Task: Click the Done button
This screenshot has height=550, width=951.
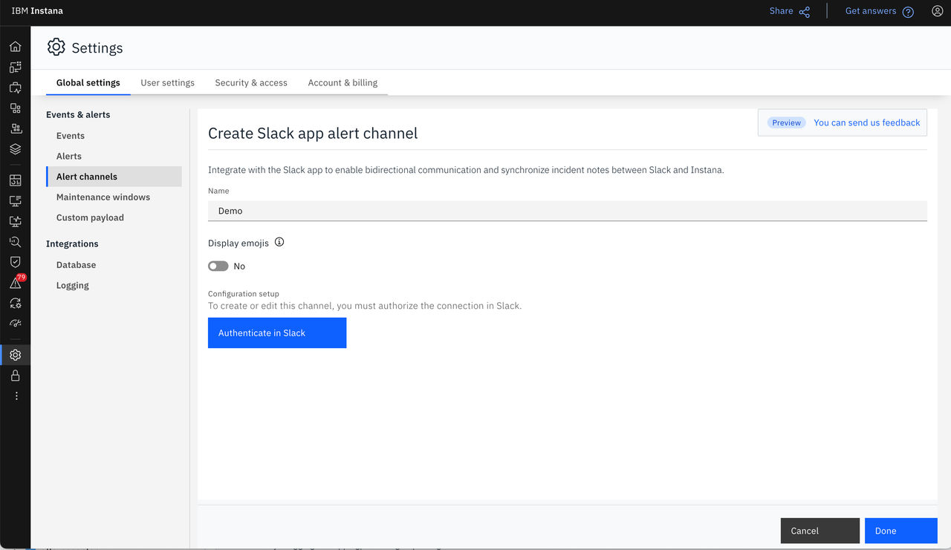Action: click(x=901, y=531)
